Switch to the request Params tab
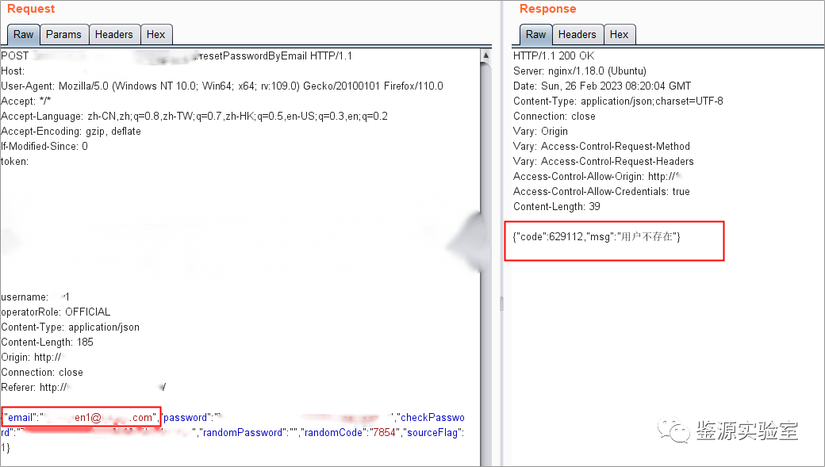This screenshot has width=825, height=467. coord(63,34)
